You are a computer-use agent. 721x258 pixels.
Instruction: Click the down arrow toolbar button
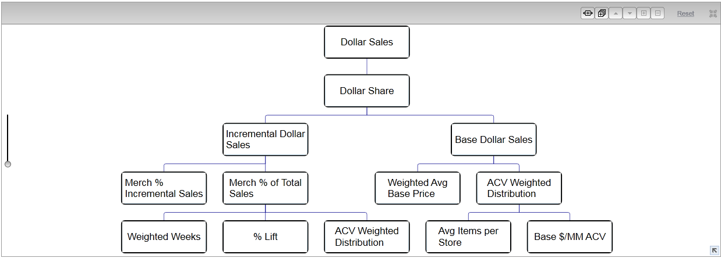tap(630, 13)
